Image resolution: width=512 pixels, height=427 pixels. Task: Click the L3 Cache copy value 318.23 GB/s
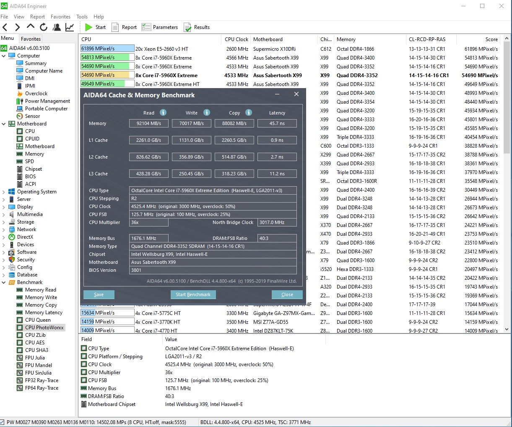pyautogui.click(x=234, y=174)
